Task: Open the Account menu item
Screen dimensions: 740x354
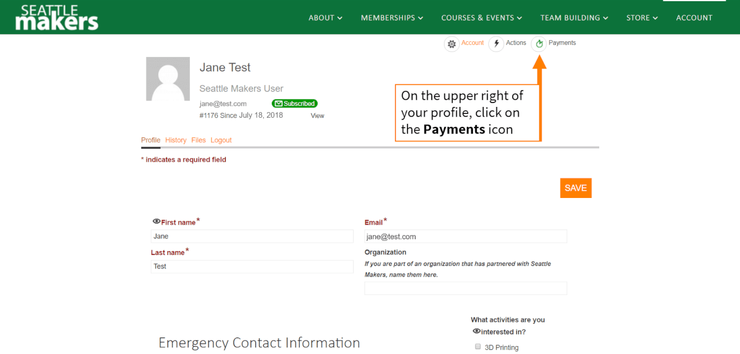Action: click(694, 18)
